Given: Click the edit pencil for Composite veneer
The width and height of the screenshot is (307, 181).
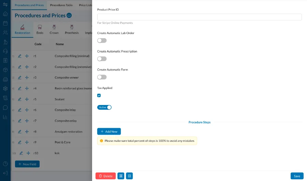Looking at the screenshot, I should (x=19, y=77).
